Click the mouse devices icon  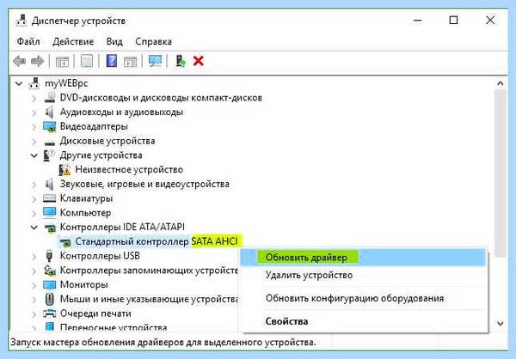tap(49, 299)
